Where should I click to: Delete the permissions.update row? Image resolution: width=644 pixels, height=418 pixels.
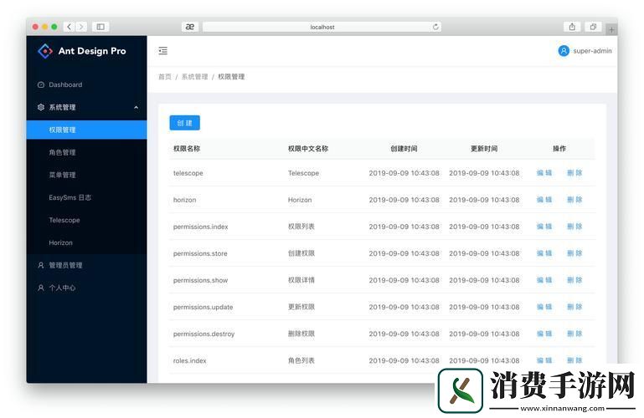coord(574,307)
